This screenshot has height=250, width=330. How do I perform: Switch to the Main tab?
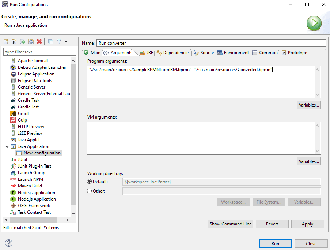tap(92, 52)
